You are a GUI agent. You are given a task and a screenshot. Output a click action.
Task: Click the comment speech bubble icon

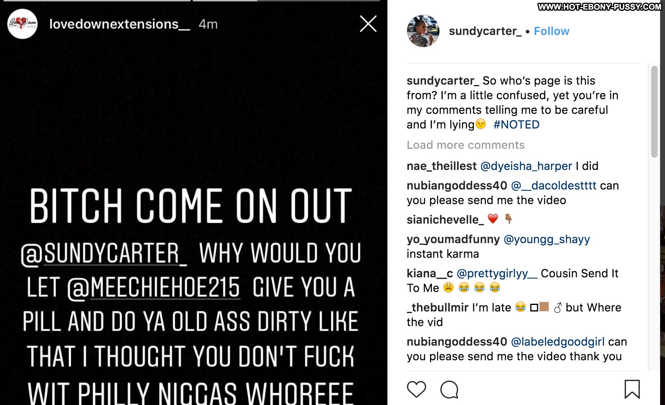click(449, 390)
